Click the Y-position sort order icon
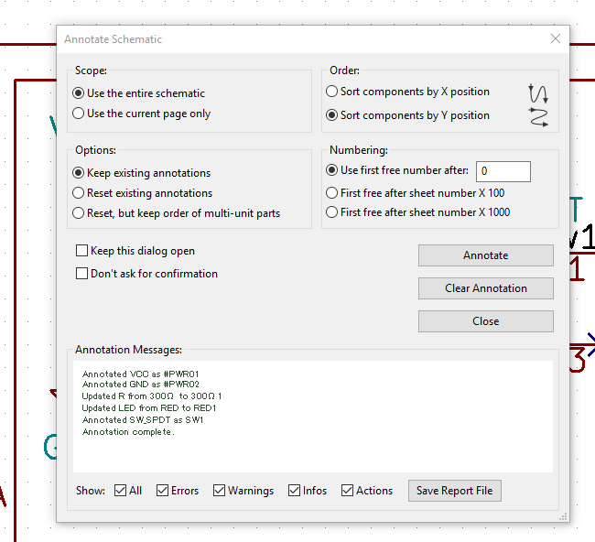Screen dimensions: 595x542 pos(538,117)
